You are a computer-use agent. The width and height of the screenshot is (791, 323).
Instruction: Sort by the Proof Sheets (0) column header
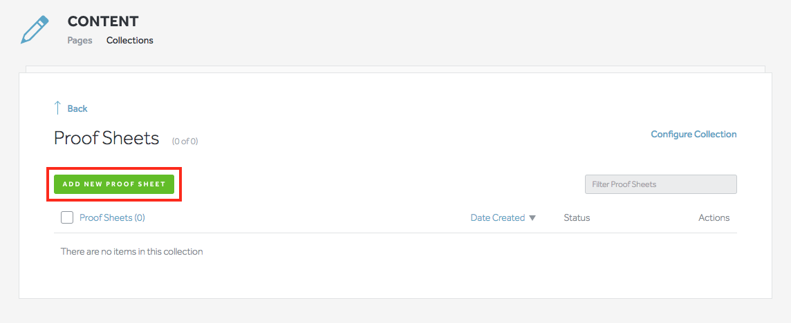[112, 217]
